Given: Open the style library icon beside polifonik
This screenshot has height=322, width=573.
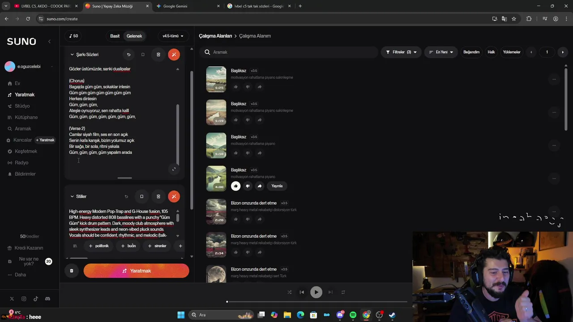Looking at the screenshot, I should coord(75,246).
